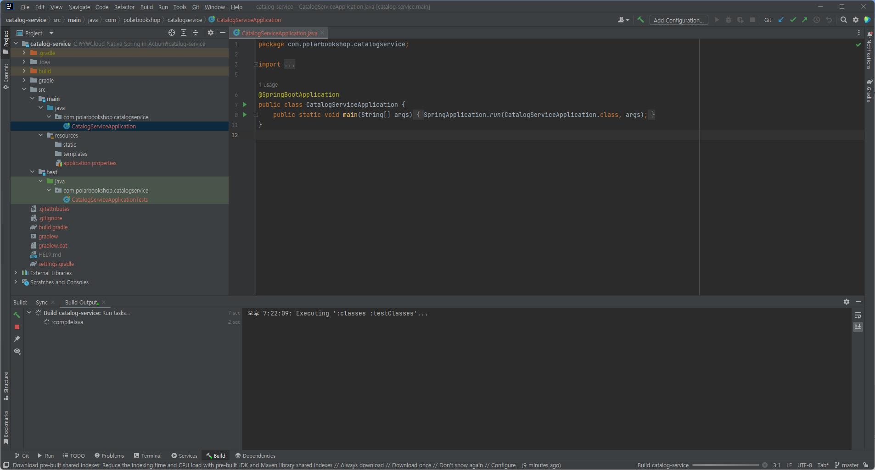Viewport: 875px width, 470px height.
Task: Cancel the build via progress bar stop icon
Action: (765, 465)
